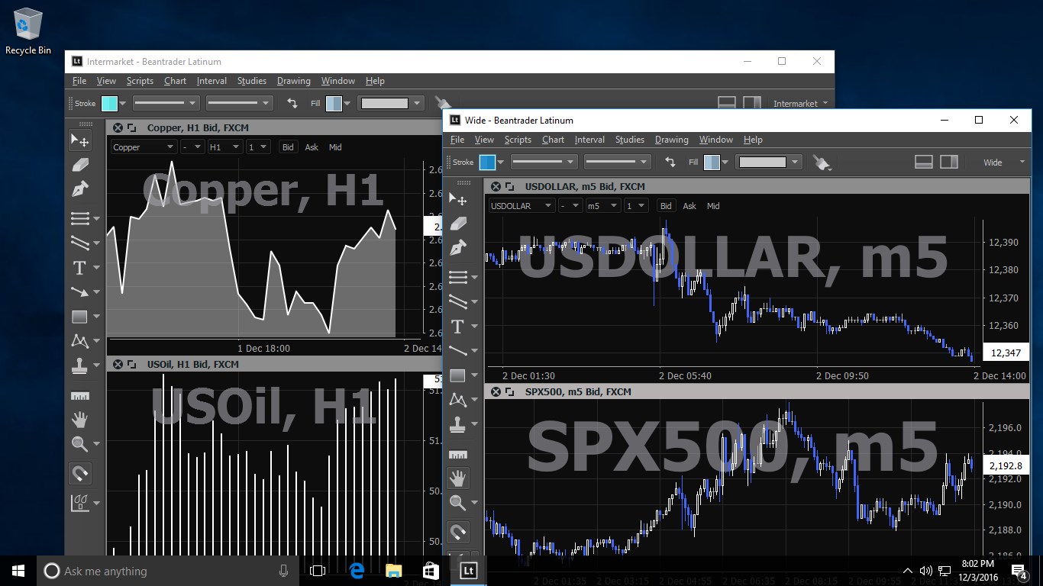Select Ask price in USDOLLAR chart
The height and width of the screenshot is (586, 1043).
click(689, 206)
